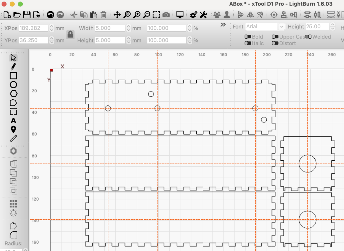Click the camera capture icon
344x251 pixels.
click(x=166, y=15)
